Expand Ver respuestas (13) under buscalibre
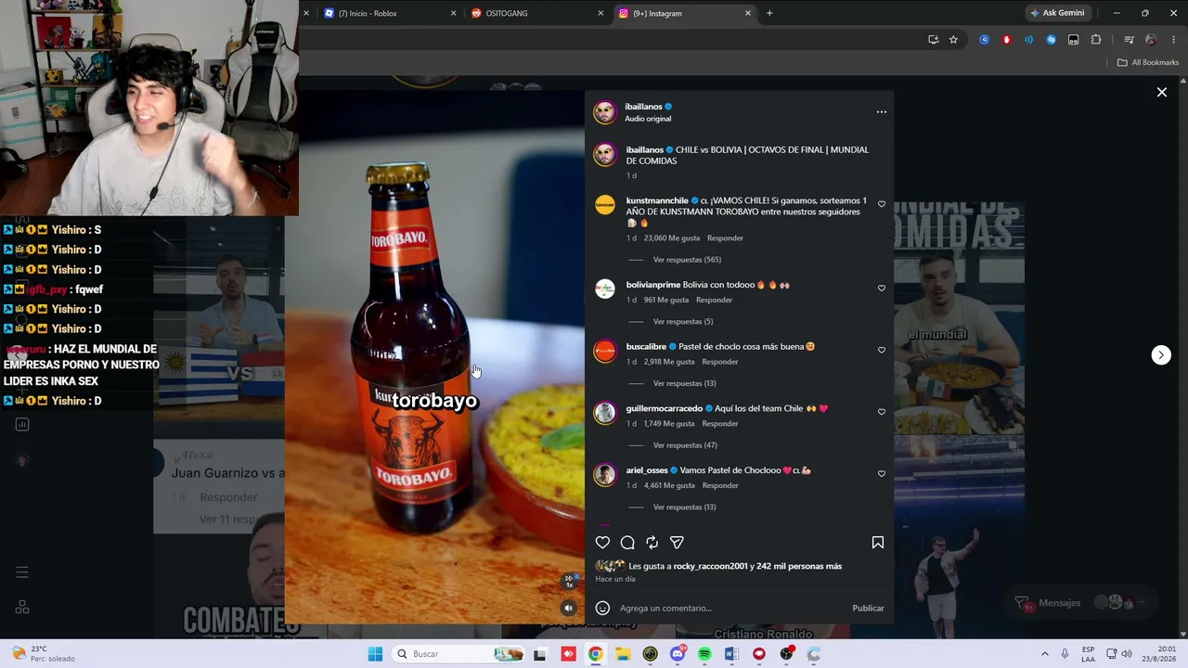This screenshot has height=668, width=1188. 684,383
